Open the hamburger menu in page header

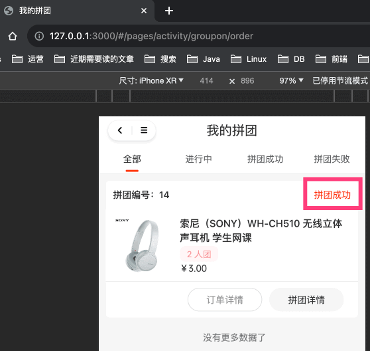144,130
